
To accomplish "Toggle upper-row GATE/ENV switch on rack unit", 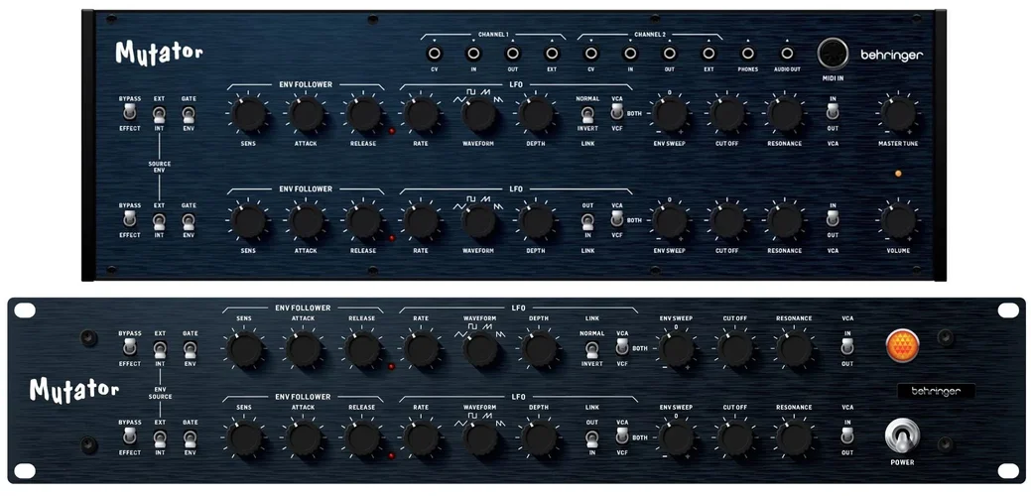I will coord(190,348).
